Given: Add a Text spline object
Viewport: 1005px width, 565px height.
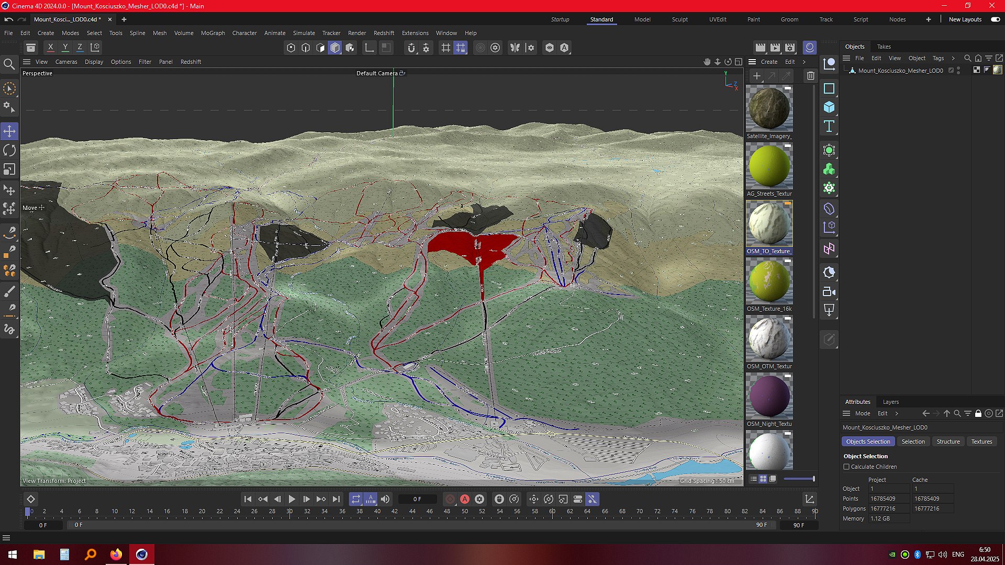Looking at the screenshot, I should (x=829, y=126).
